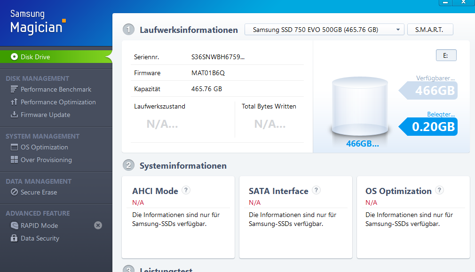475x272 pixels.
Task: Open the S.M.A.R.T. information button
Action: [x=430, y=30]
